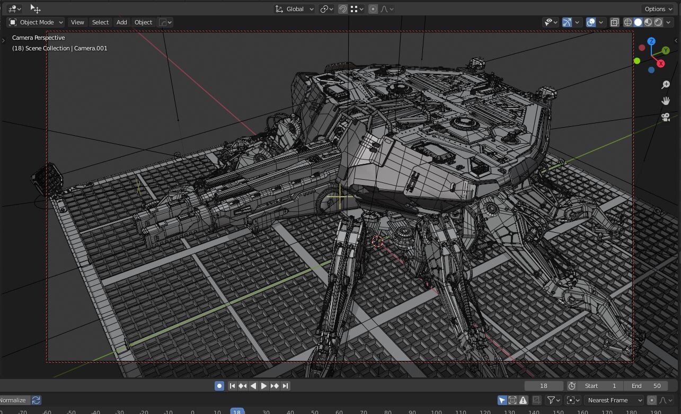Image resolution: width=681 pixels, height=414 pixels.
Task: Open the Options dropdown
Action: coord(659,8)
